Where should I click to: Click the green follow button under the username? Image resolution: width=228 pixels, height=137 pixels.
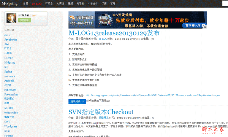[x=24, y=20]
